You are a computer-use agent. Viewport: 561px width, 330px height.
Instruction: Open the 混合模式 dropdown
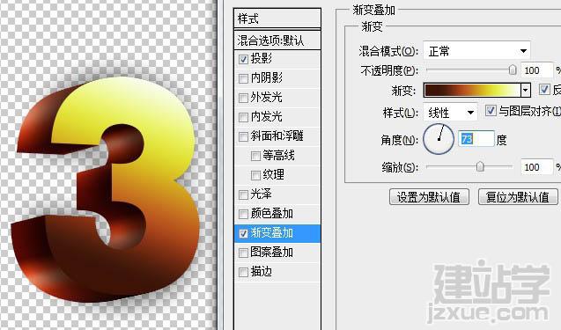pos(476,51)
